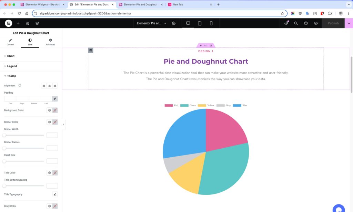Open Title Color swatch picker
The height and width of the screenshot is (212, 353).
pos(55,173)
